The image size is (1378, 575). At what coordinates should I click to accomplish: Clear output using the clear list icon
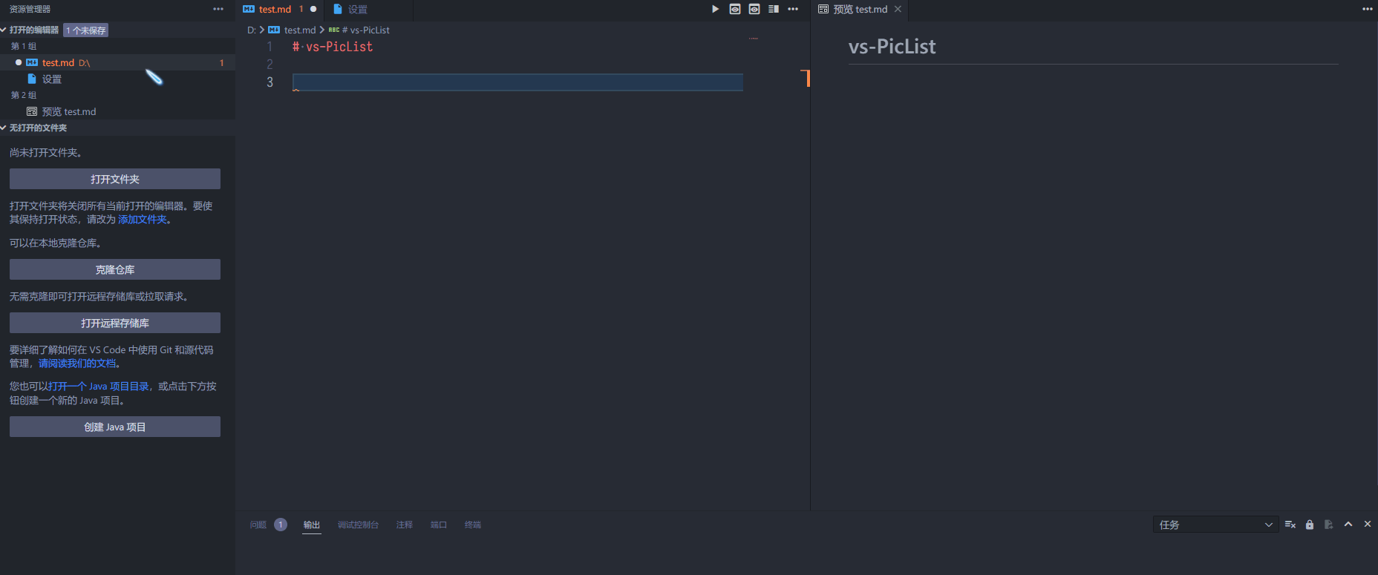click(1290, 525)
